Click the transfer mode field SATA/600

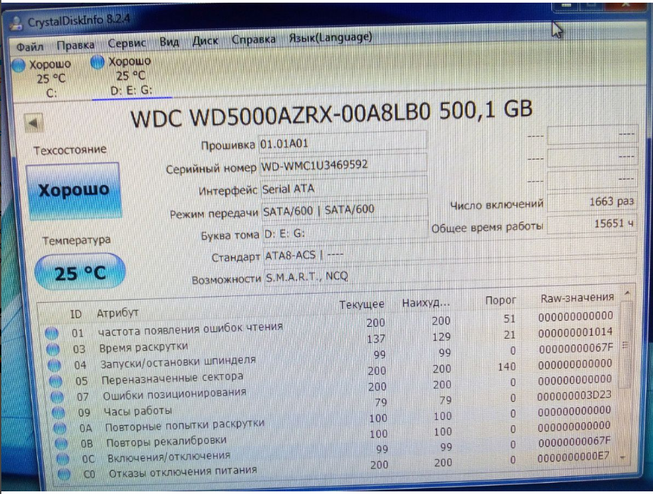tap(345, 210)
